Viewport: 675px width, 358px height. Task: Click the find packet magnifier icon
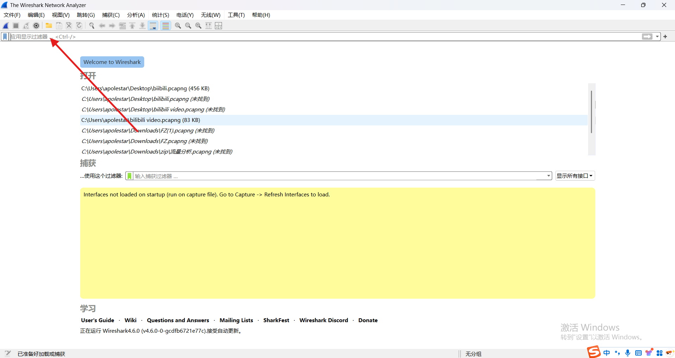pos(92,26)
